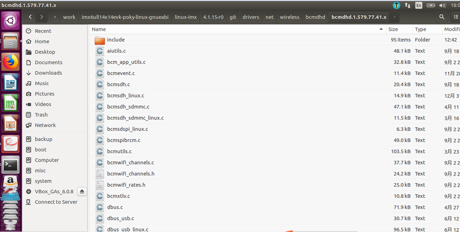Viewport: 460px width, 232px height.
Task: Select file bcmsdh_sdmmc_linux.c
Action: [135, 118]
